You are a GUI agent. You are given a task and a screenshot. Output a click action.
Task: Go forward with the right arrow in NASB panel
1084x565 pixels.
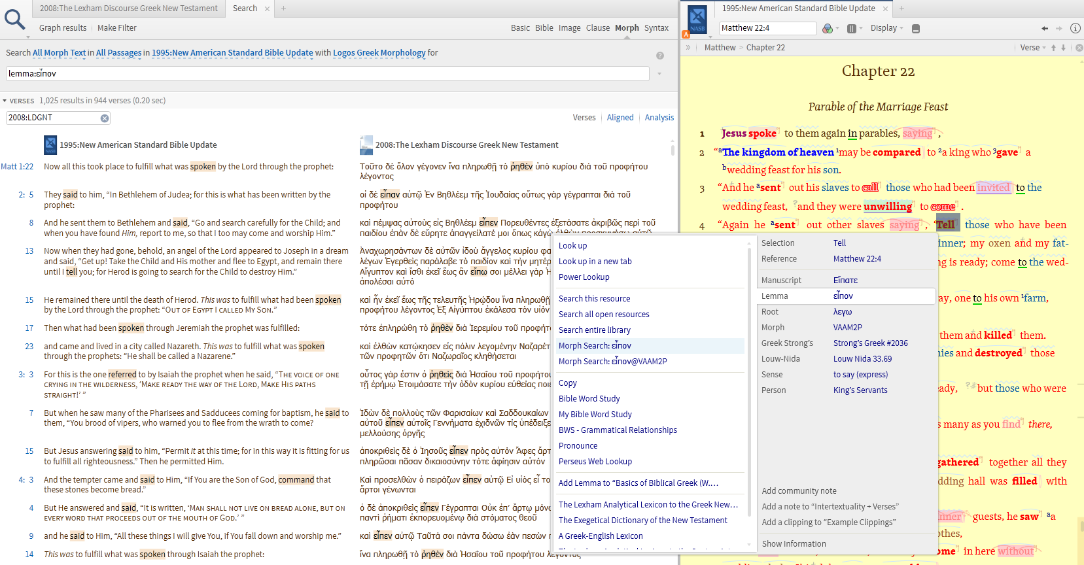click(1059, 28)
